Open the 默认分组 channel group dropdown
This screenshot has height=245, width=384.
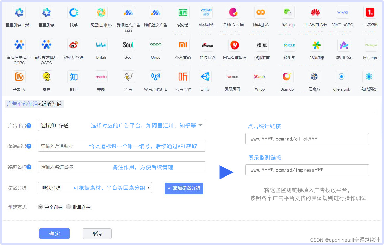(x=95, y=188)
